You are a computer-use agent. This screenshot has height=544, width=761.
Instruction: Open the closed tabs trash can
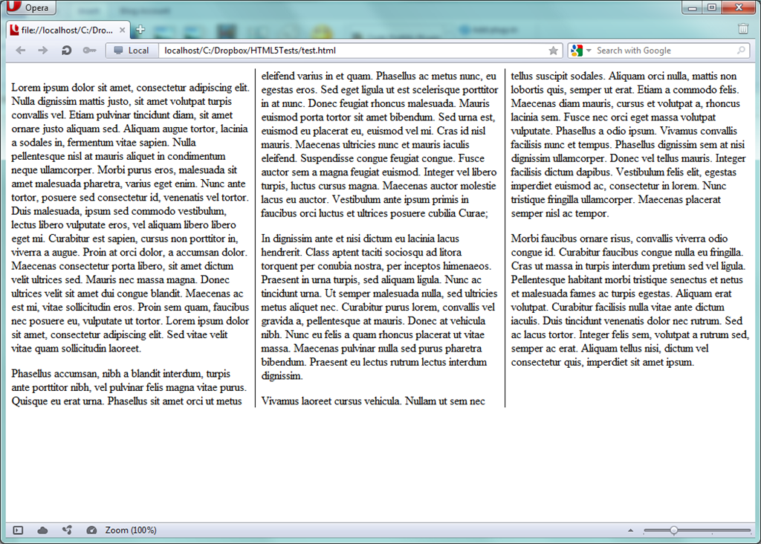743,29
